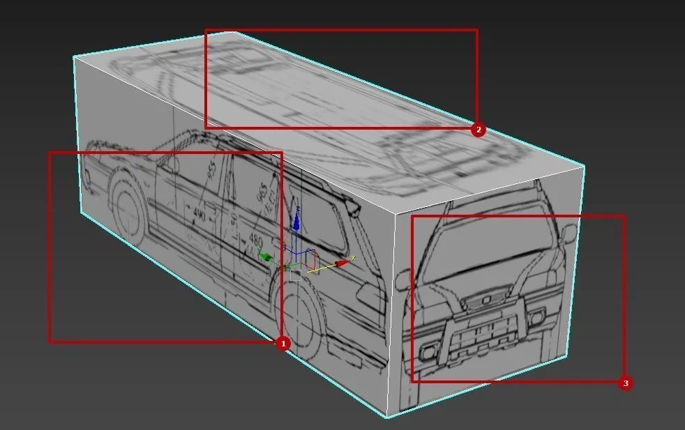
Task: Click the red numbered marker 1
Action: click(282, 343)
